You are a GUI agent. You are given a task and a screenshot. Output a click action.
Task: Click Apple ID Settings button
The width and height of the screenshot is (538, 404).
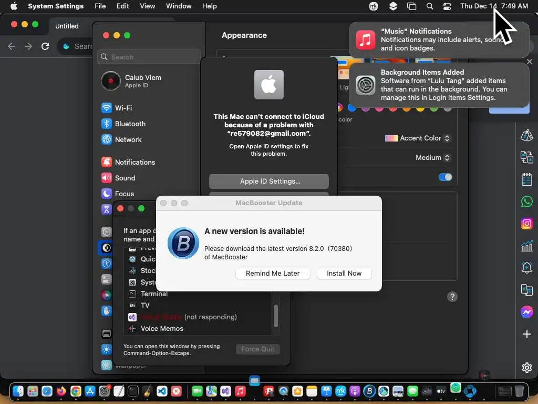click(269, 181)
